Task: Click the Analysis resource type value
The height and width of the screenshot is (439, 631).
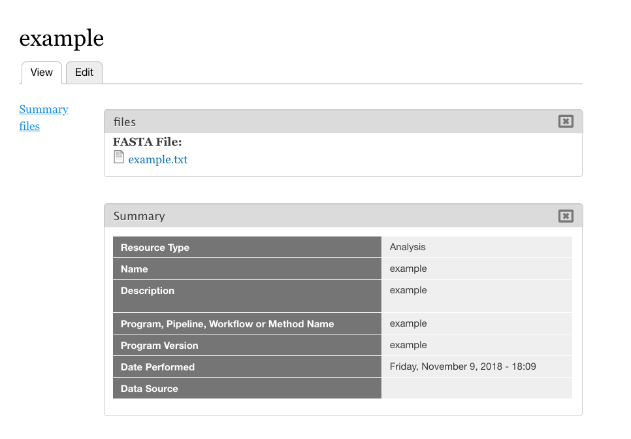Action: (408, 247)
